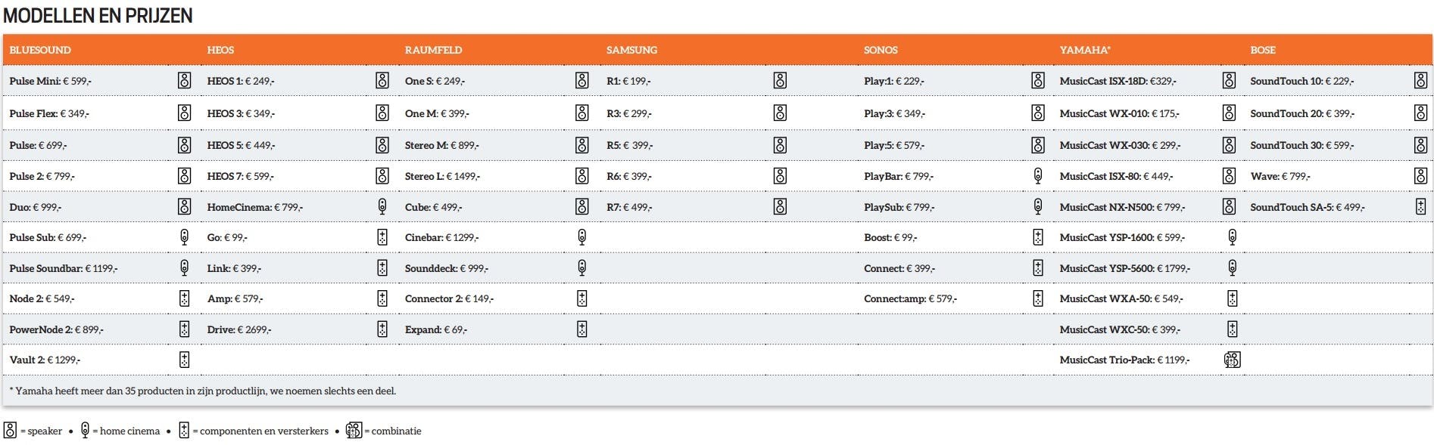
Task: Click the YAMAHA column header
Action: coord(1084,50)
